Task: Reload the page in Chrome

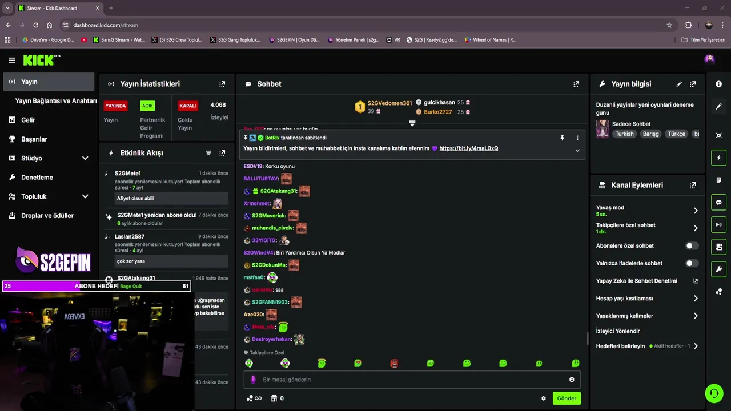Action: click(x=35, y=25)
